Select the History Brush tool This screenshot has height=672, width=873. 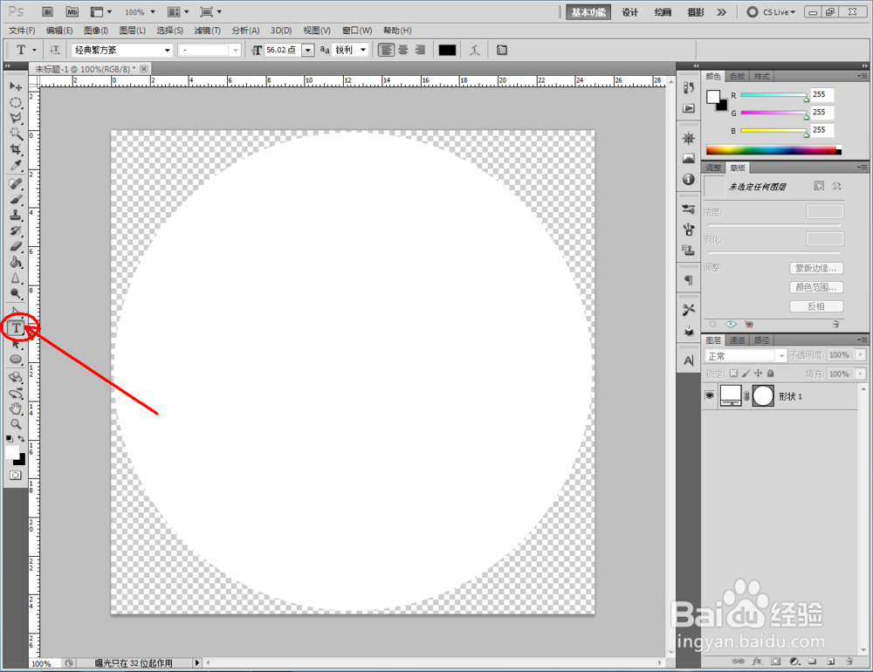click(x=16, y=230)
